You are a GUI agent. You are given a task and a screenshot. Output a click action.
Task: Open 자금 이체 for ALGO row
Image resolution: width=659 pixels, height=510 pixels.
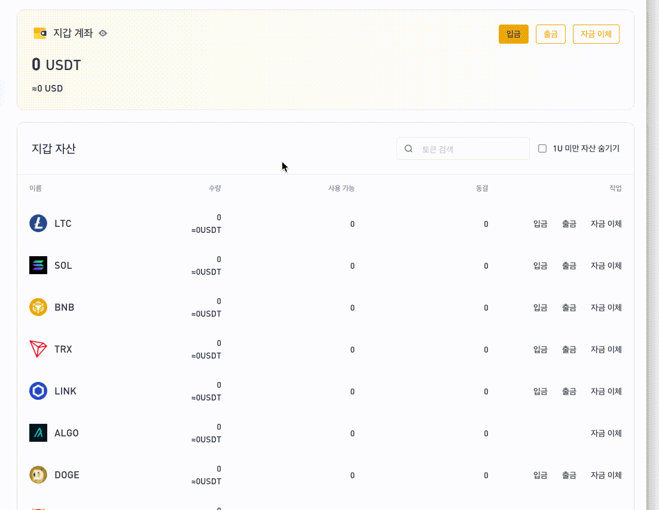(x=606, y=433)
